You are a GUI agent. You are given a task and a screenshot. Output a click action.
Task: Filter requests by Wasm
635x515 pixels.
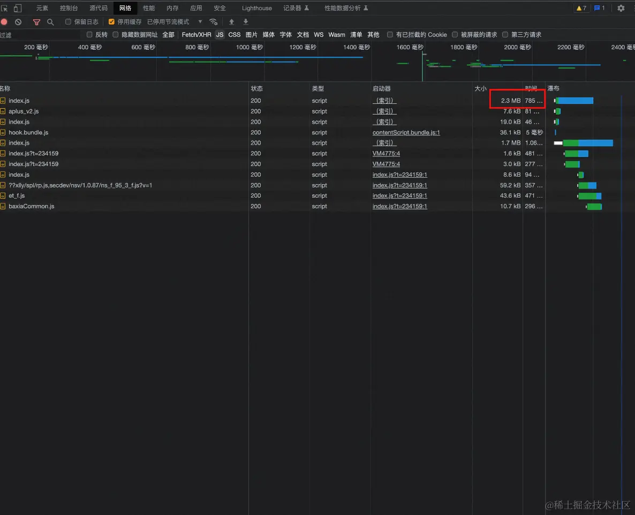point(337,35)
